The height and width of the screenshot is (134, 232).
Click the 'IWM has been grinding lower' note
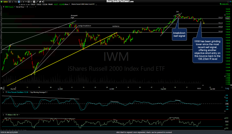pyautogui.click(x=207, y=50)
